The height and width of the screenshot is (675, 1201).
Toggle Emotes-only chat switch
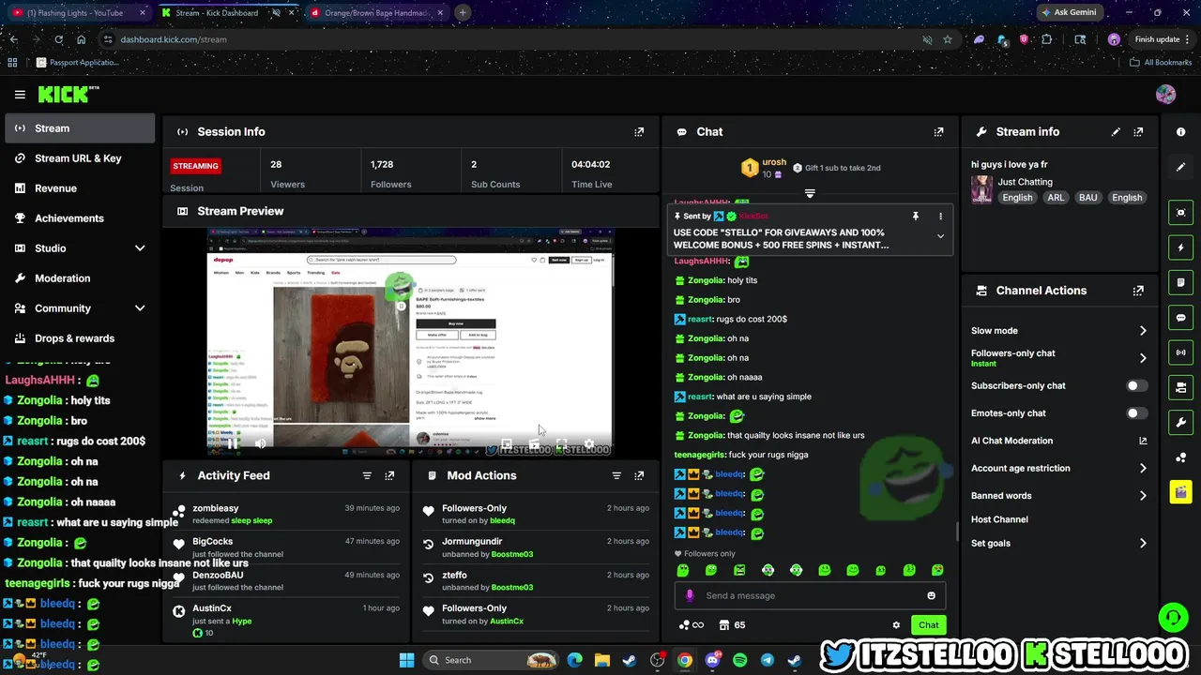click(x=1135, y=413)
